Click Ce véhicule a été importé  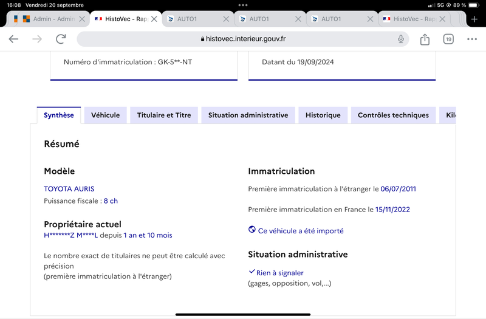[301, 231]
